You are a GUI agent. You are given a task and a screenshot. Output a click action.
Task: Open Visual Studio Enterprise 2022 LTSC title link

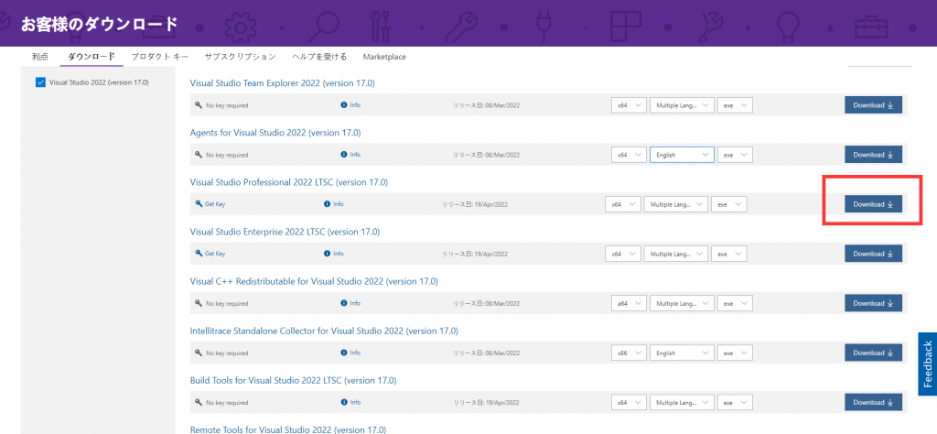(284, 232)
